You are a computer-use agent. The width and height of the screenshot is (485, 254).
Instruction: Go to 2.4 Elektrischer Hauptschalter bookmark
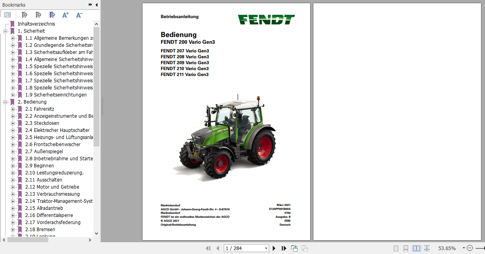click(57, 130)
